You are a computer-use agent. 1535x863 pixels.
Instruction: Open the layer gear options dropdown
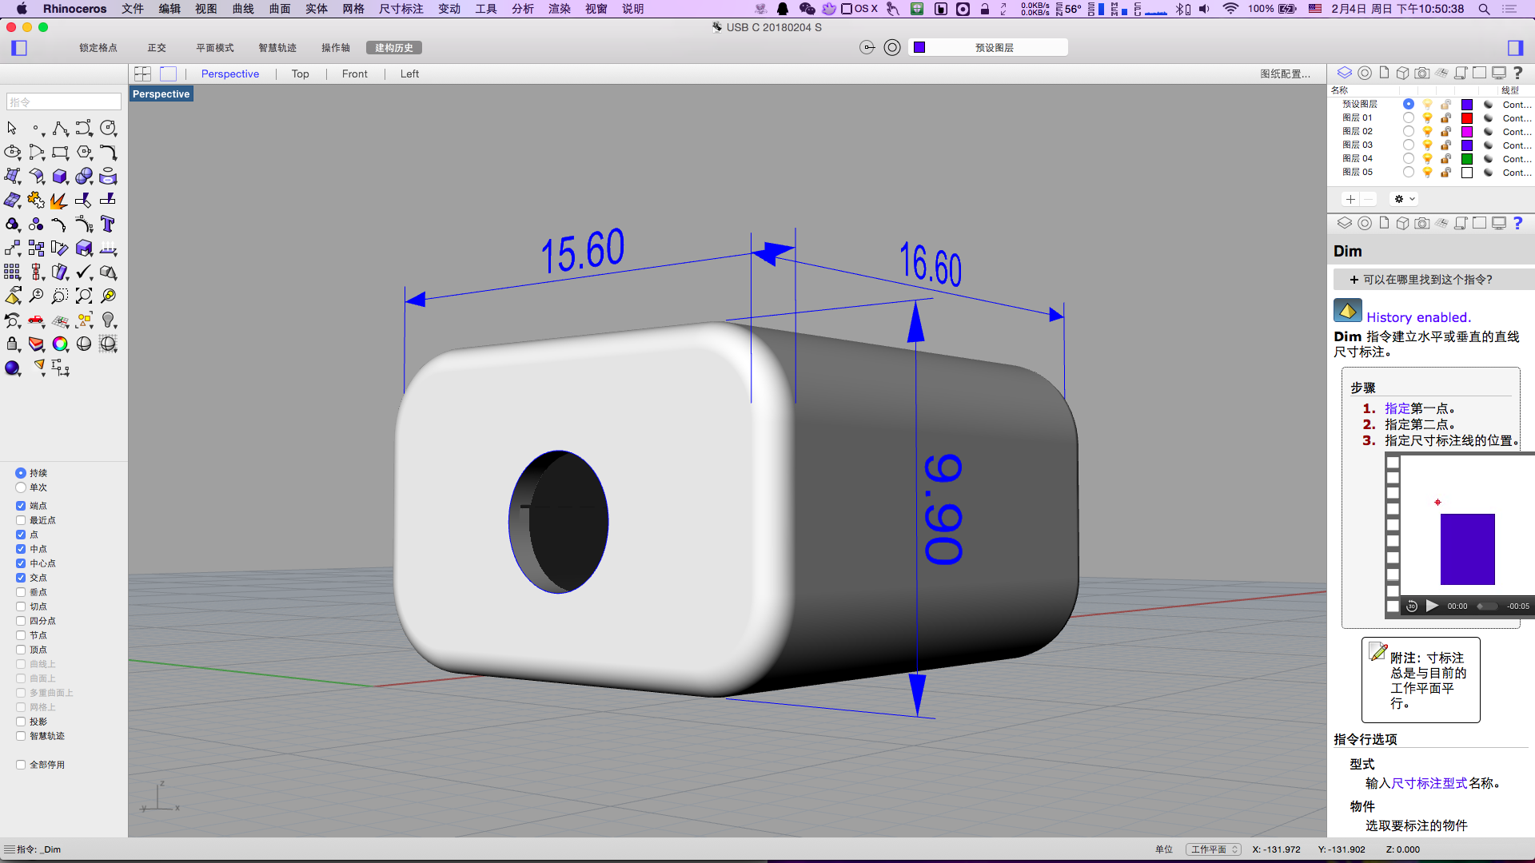pos(1404,199)
